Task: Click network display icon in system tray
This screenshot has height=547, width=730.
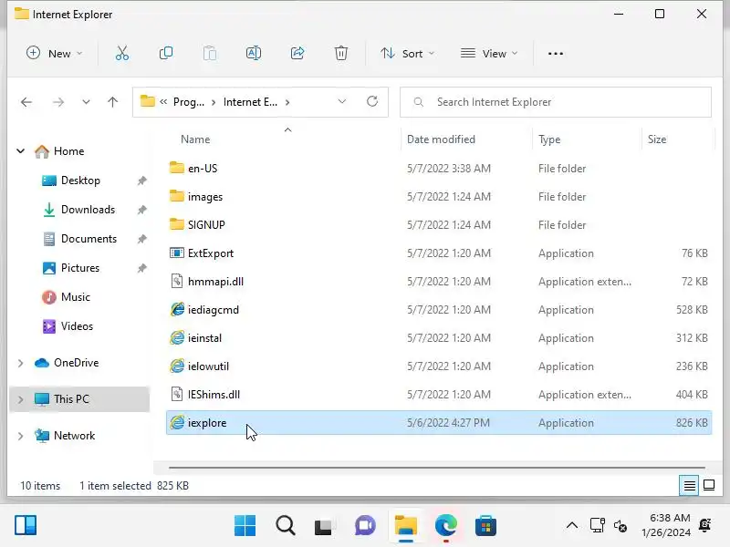Action: pyautogui.click(x=598, y=526)
